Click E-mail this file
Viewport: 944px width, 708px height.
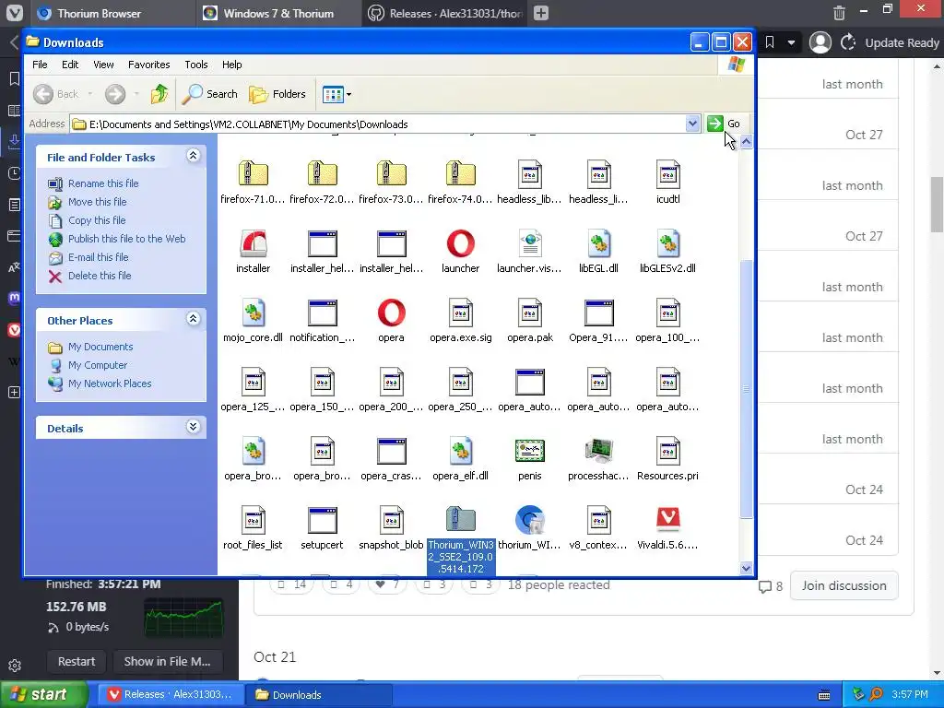98,257
